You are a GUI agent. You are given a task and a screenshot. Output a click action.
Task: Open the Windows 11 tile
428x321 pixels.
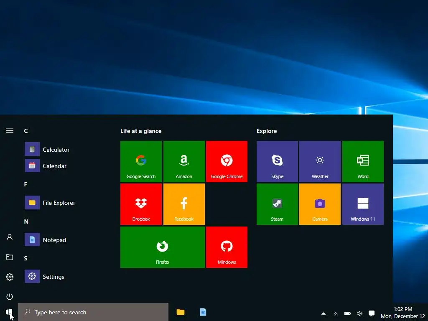(363, 204)
